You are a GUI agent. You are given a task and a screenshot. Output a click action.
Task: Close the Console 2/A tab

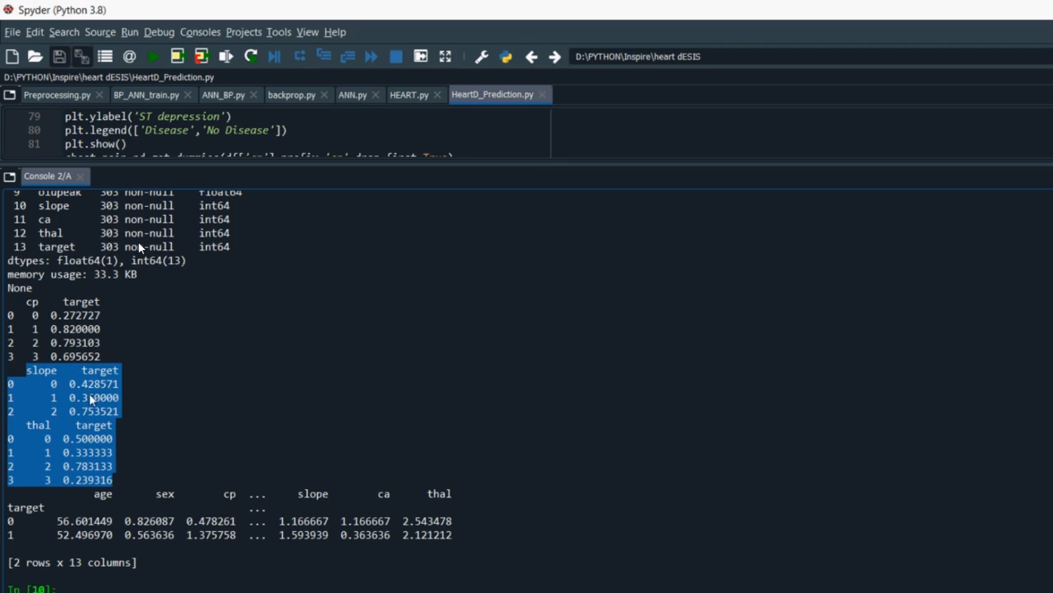(x=81, y=176)
